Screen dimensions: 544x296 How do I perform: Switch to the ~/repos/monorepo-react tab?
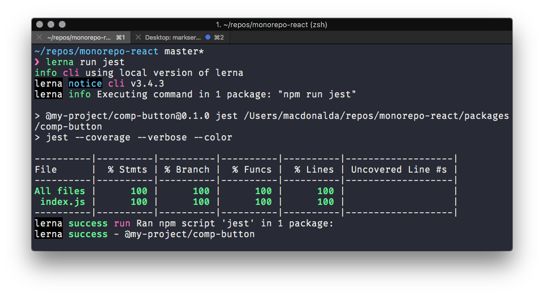[79, 37]
